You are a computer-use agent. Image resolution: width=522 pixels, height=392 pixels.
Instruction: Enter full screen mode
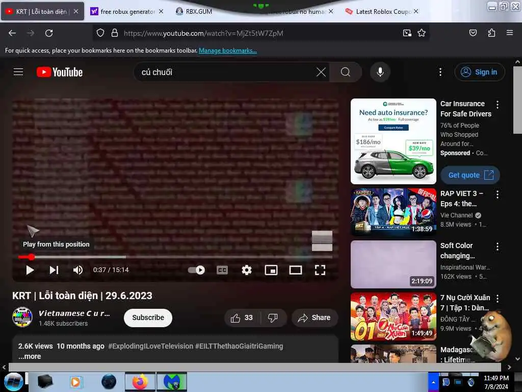pyautogui.click(x=320, y=270)
